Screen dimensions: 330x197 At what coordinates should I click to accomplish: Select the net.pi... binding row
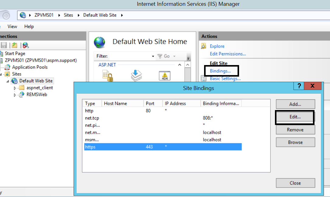163,125
